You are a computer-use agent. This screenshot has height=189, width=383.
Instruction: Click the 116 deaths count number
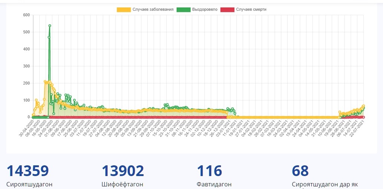click(209, 171)
